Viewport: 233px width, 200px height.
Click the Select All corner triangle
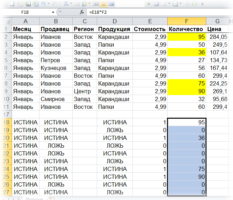[x=6, y=21]
